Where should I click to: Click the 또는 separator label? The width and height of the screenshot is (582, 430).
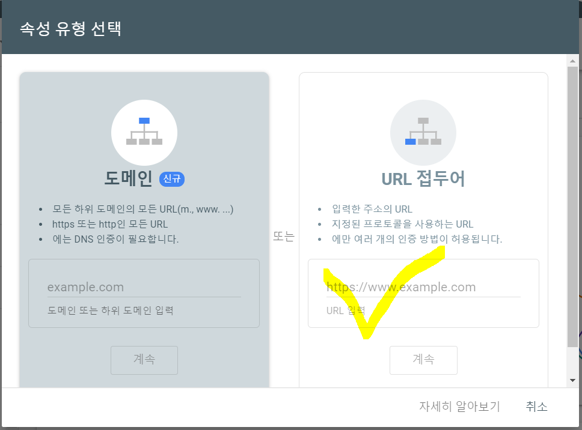284,236
